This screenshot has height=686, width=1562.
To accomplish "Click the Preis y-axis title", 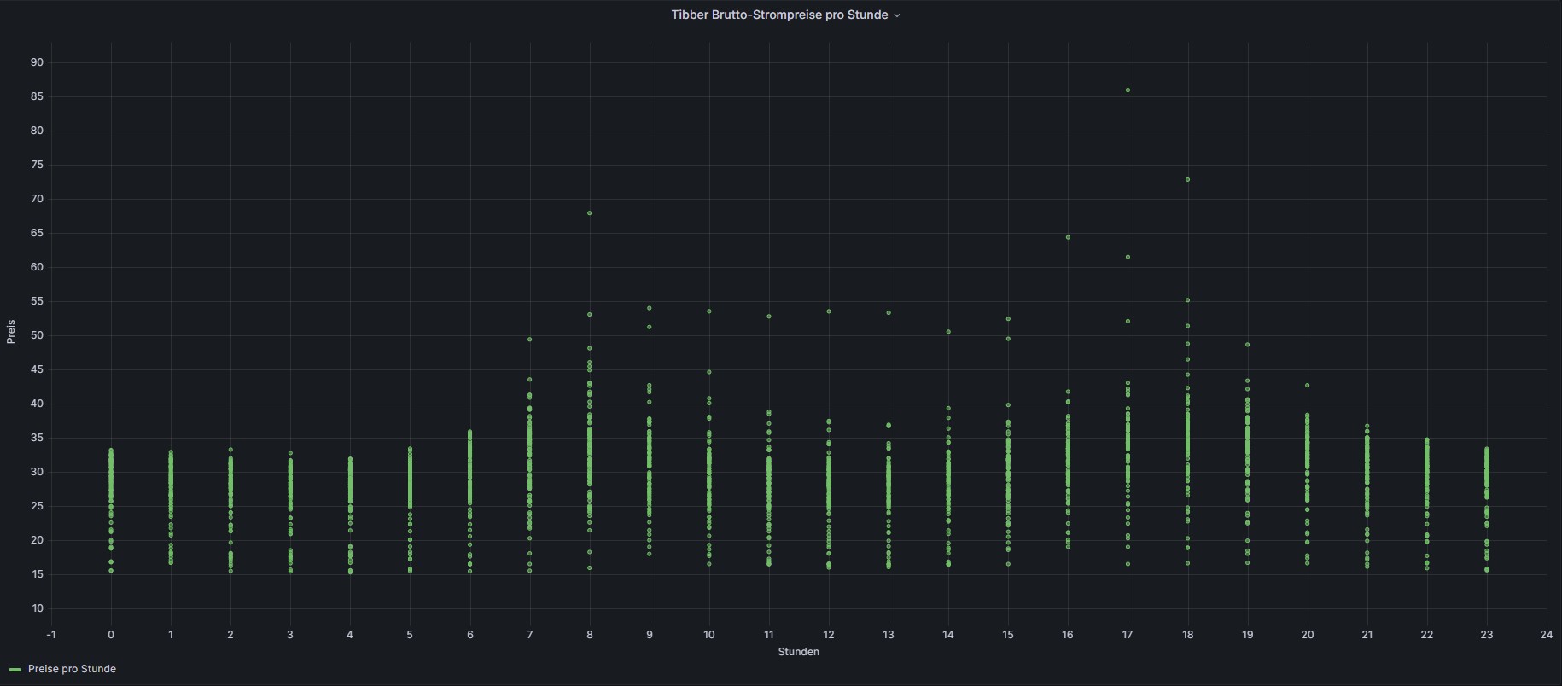I will coord(11,332).
